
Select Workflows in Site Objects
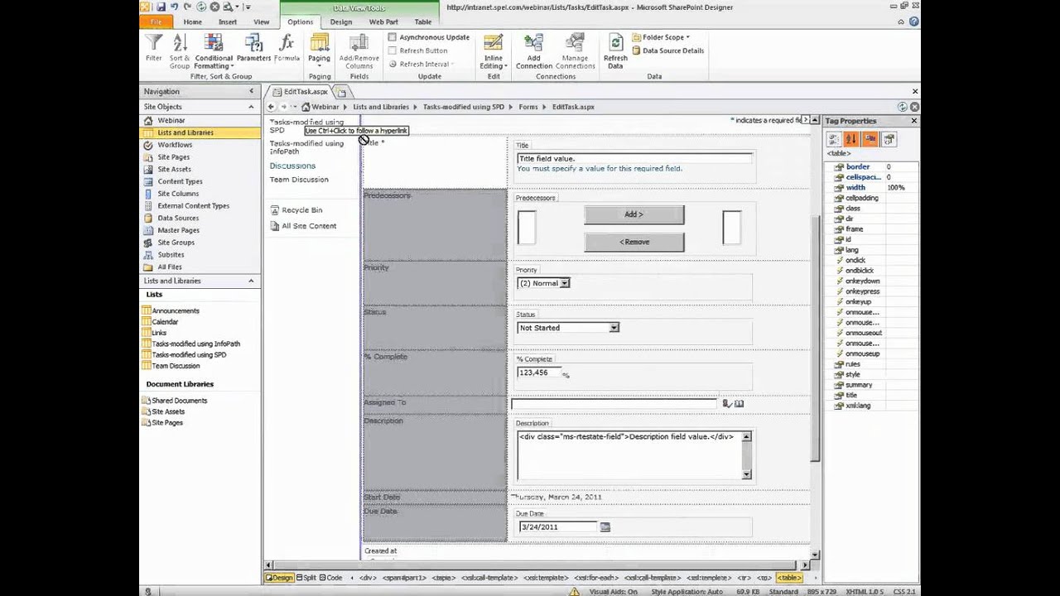[x=175, y=145]
